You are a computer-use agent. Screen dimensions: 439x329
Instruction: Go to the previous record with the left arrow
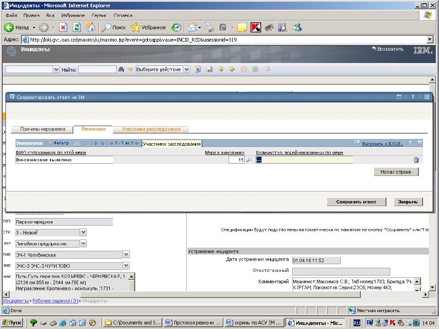[x=220, y=69]
